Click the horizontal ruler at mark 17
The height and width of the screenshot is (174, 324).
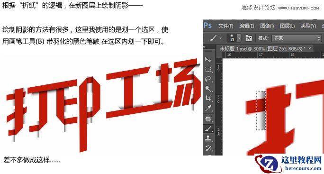pos(261,55)
